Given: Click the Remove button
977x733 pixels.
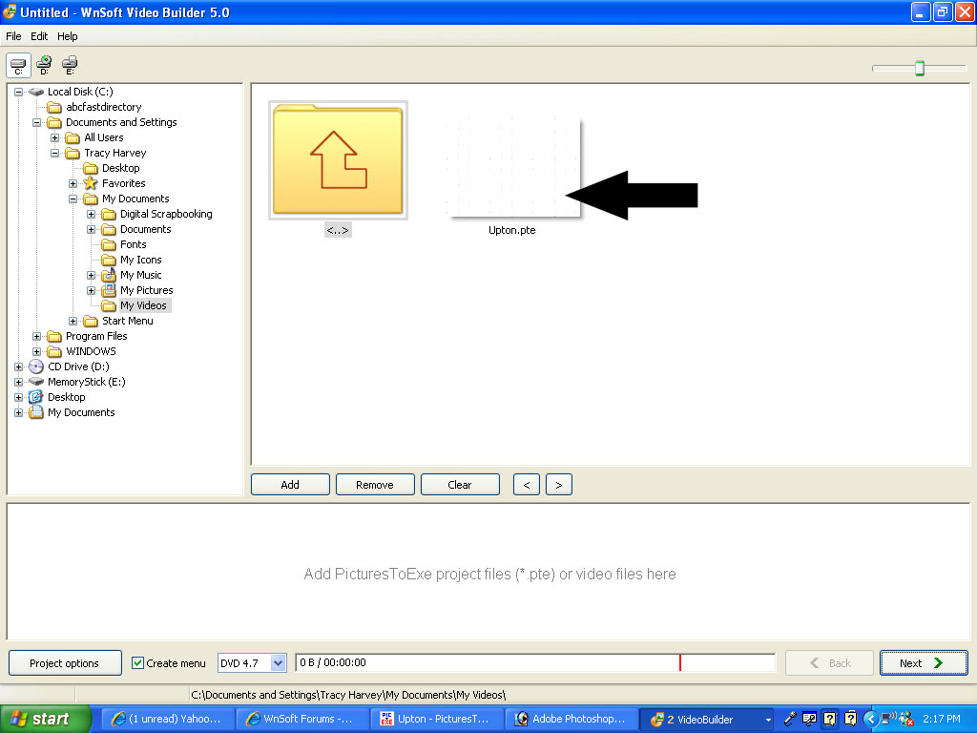Looking at the screenshot, I should pyautogui.click(x=374, y=484).
